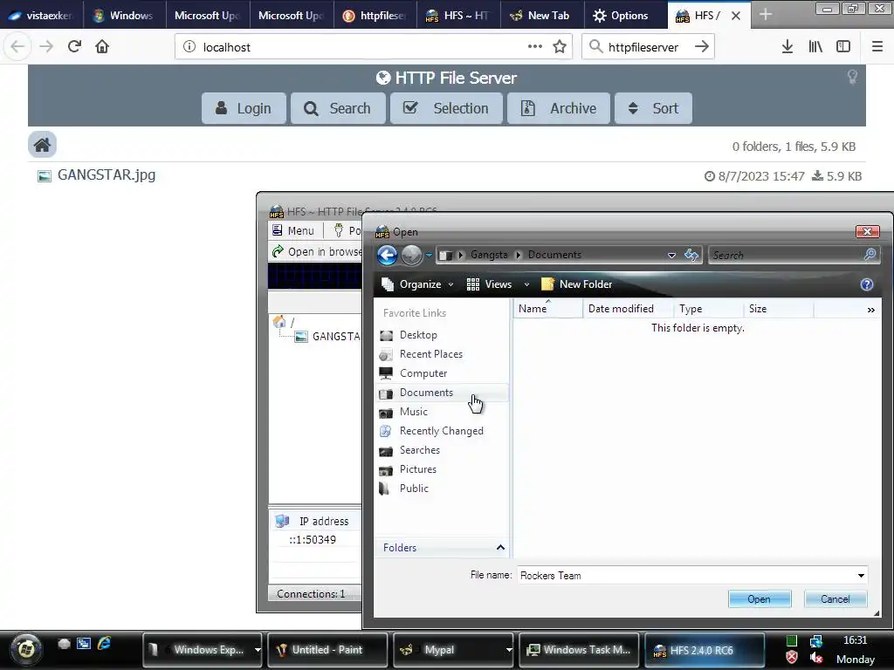Screen dimensions: 894x670
Task: Create a New Folder
Action: coord(576,284)
